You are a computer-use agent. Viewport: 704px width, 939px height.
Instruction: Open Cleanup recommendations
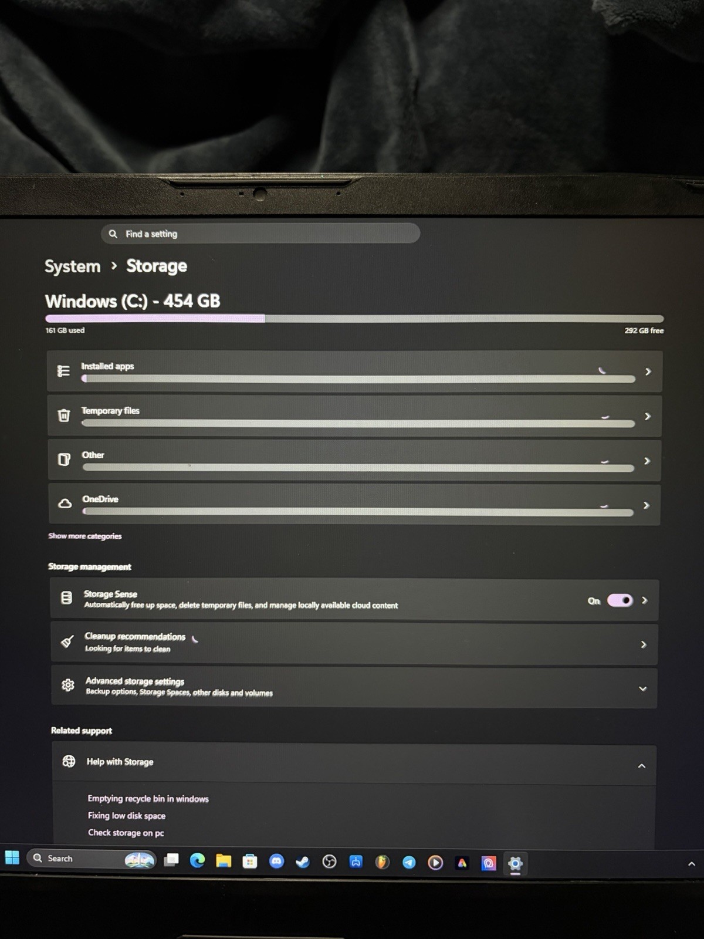(354, 644)
